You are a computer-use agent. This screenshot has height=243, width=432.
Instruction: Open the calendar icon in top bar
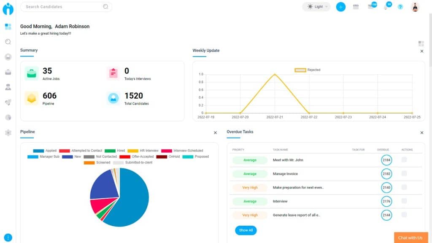pos(356,7)
